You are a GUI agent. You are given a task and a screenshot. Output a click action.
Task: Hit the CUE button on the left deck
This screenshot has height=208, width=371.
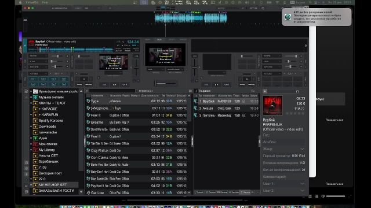click(x=104, y=84)
